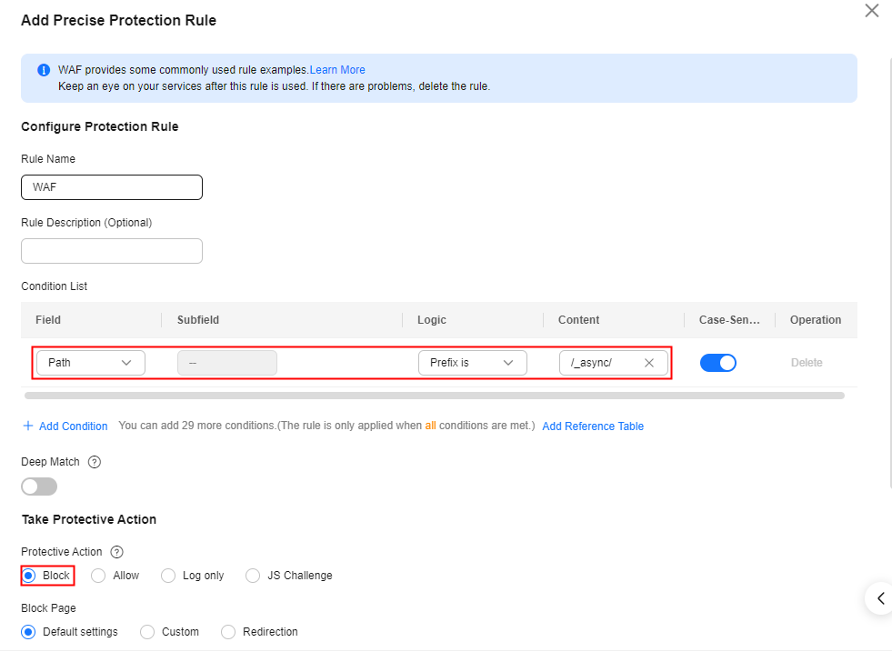Open the Learn More link
The height and width of the screenshot is (652, 892).
[337, 70]
